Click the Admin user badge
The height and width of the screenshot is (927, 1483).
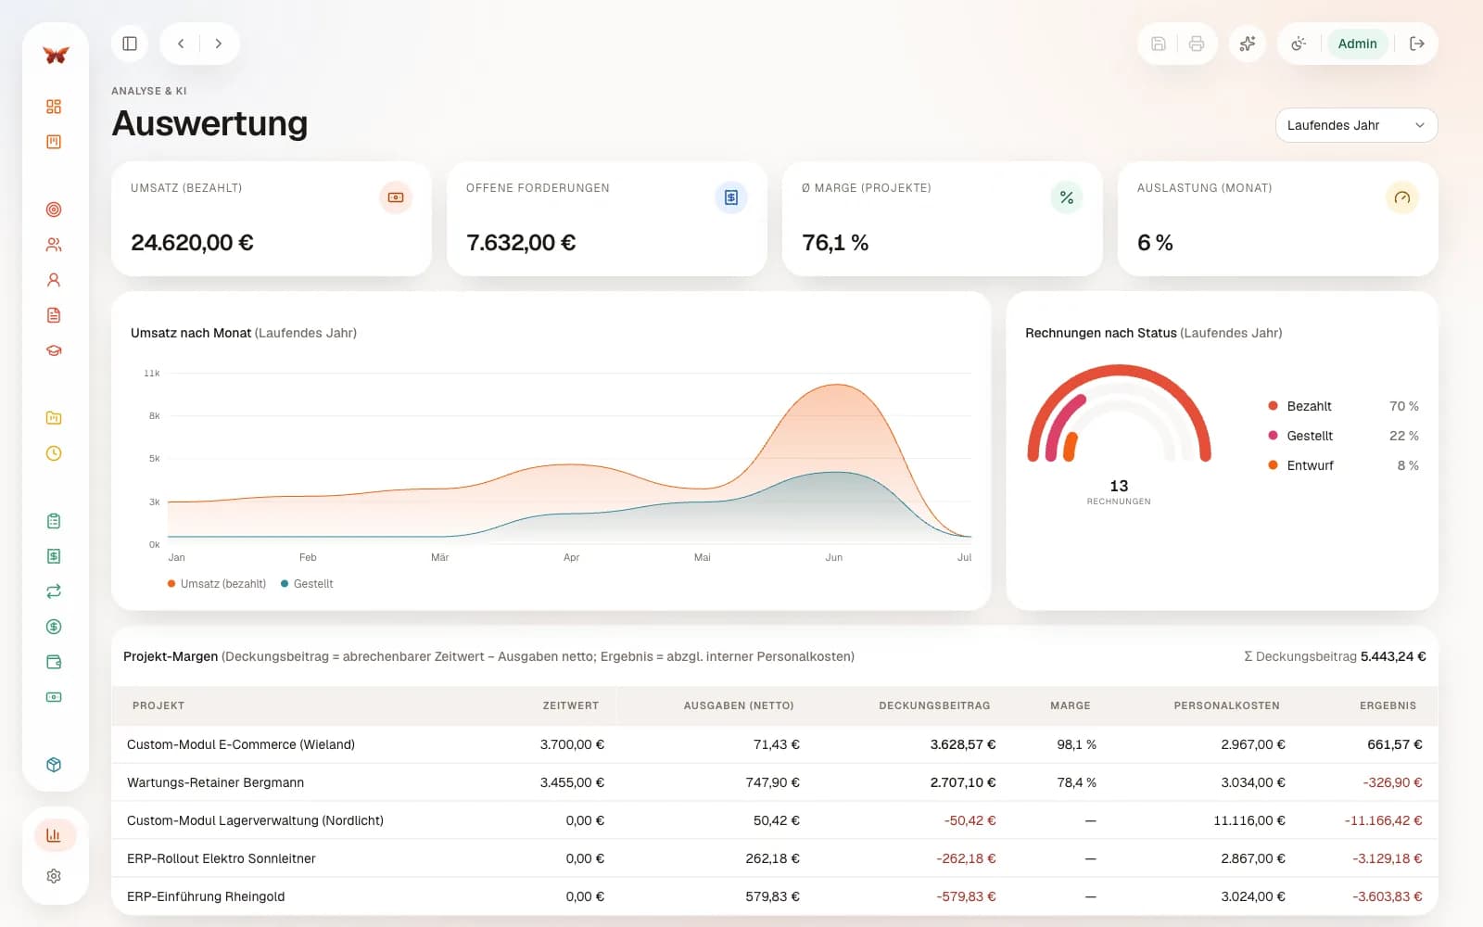tap(1357, 44)
